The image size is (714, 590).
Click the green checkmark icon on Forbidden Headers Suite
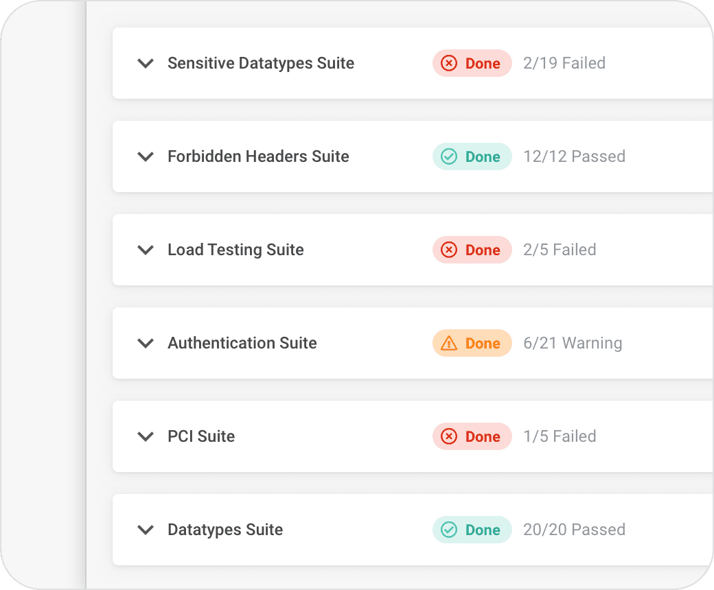coord(448,156)
